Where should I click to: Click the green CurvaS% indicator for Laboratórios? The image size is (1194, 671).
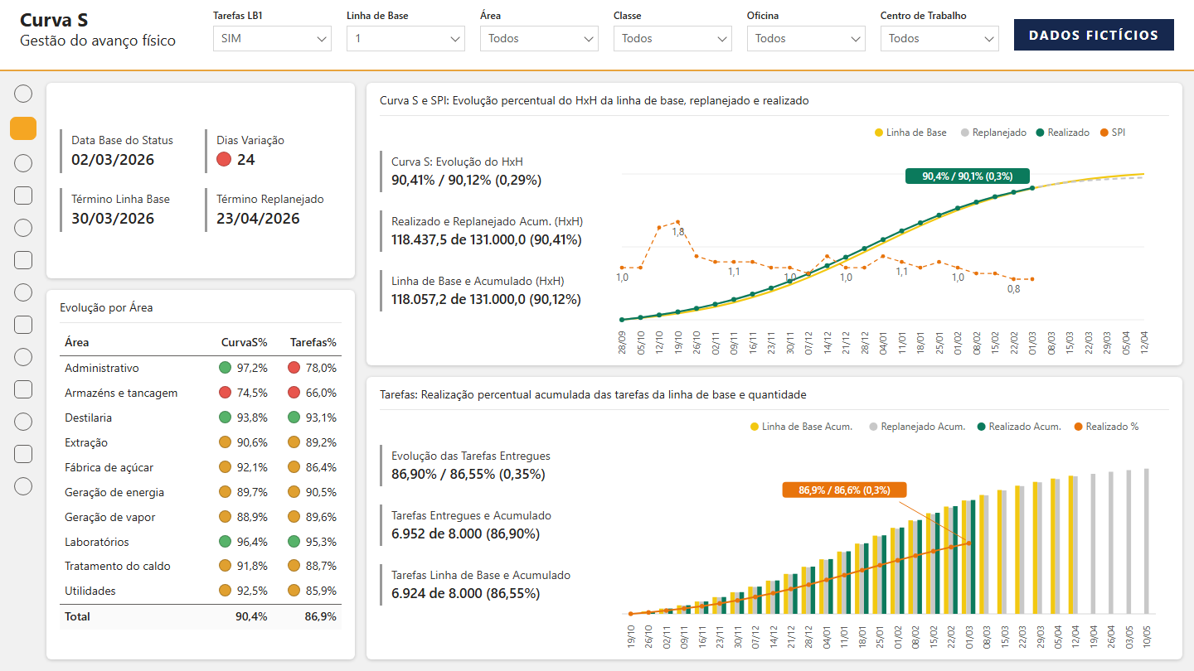pyautogui.click(x=225, y=542)
